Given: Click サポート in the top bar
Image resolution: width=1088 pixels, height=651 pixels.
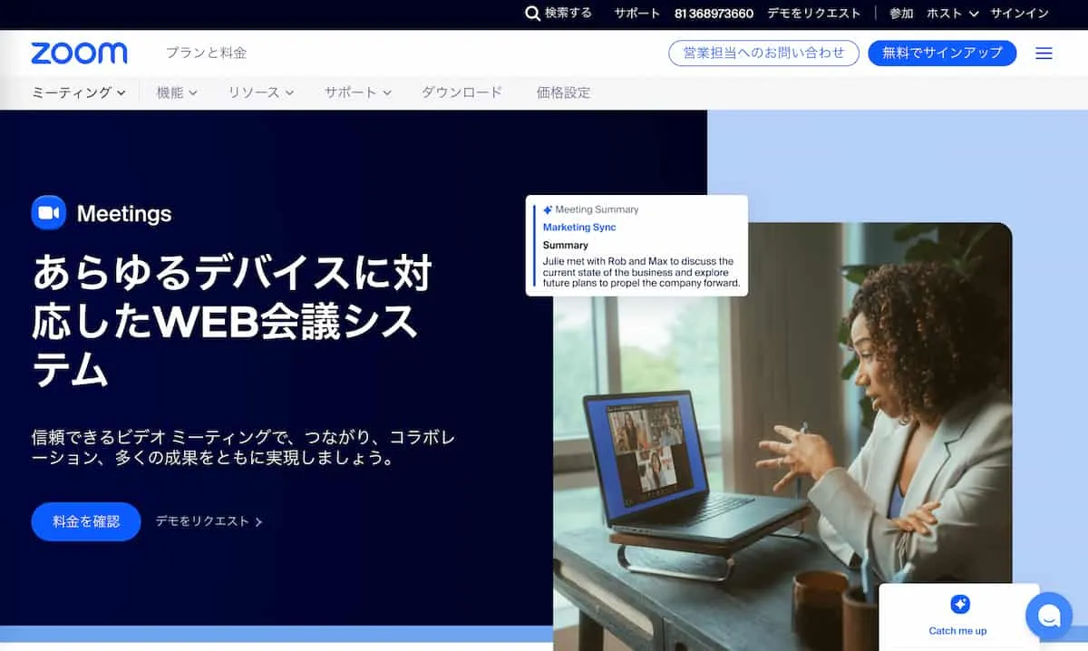Looking at the screenshot, I should (x=637, y=14).
